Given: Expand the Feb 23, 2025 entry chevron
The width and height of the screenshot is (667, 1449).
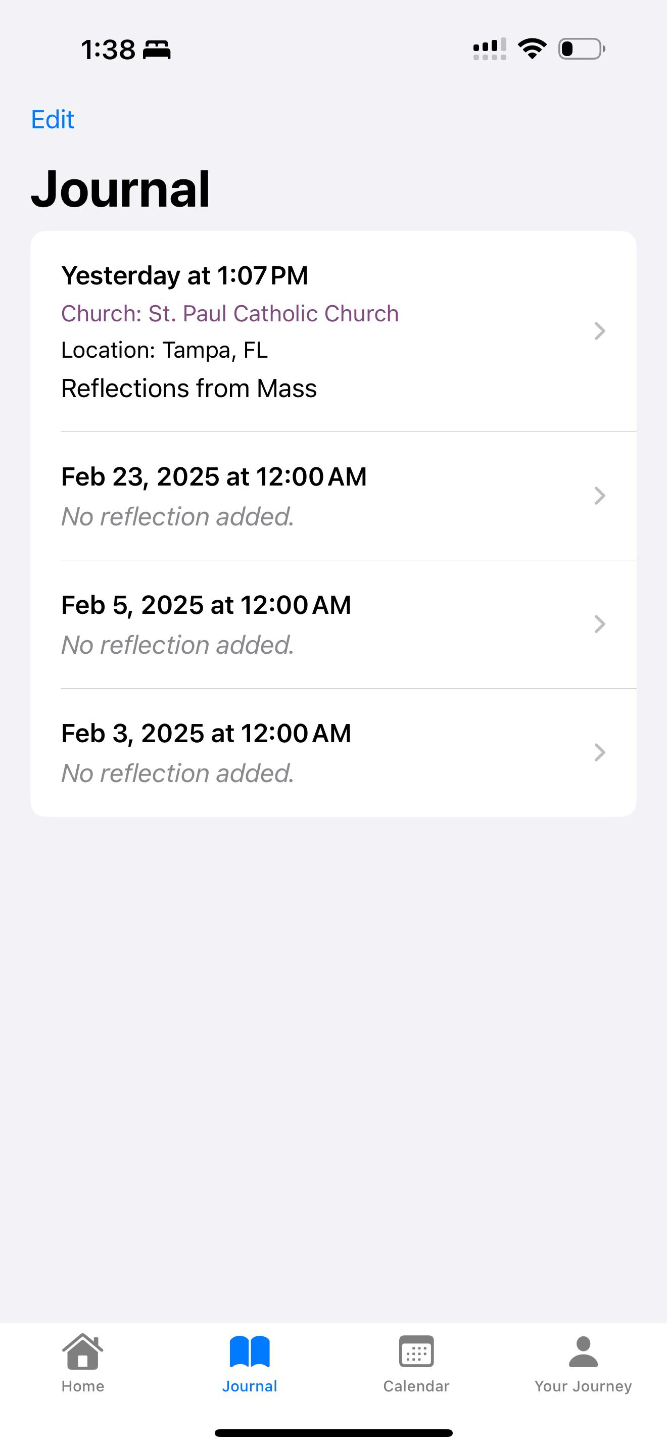Looking at the screenshot, I should pyautogui.click(x=599, y=496).
